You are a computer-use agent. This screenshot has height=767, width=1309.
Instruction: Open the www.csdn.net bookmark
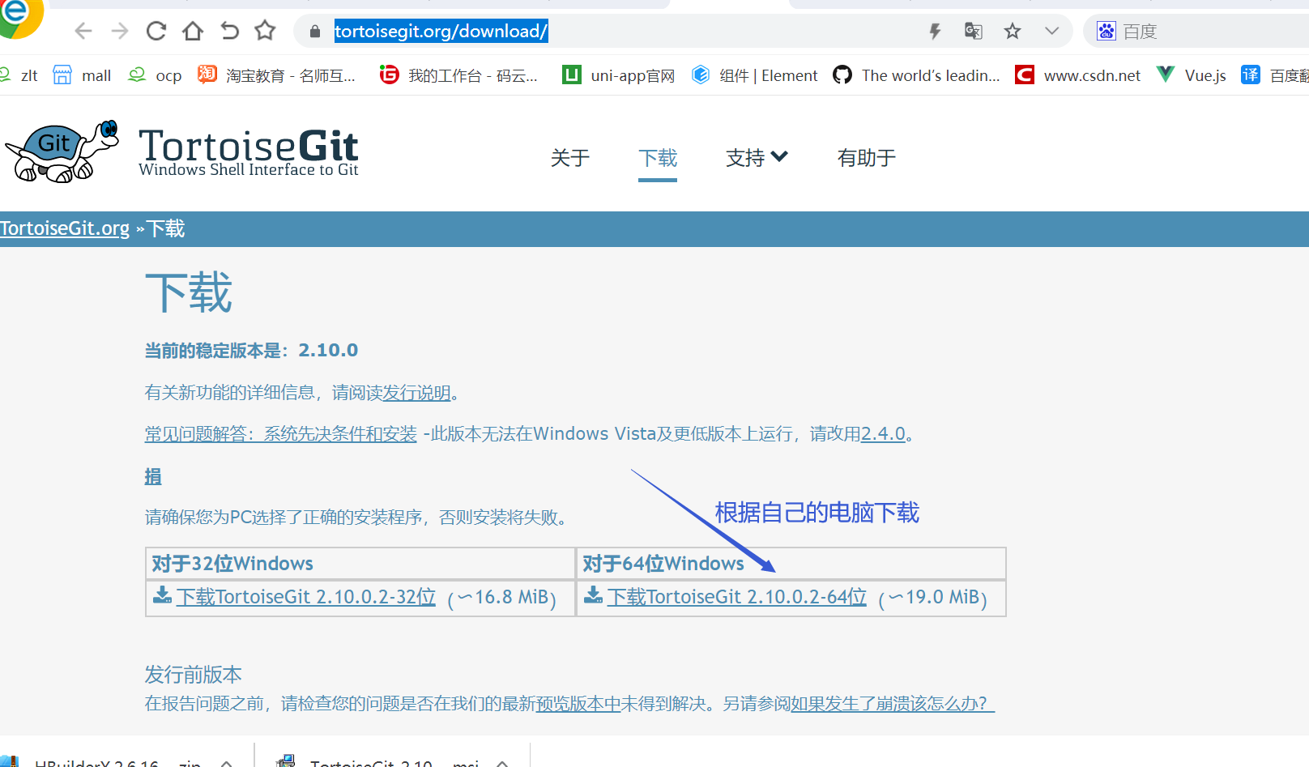[x=1078, y=75]
